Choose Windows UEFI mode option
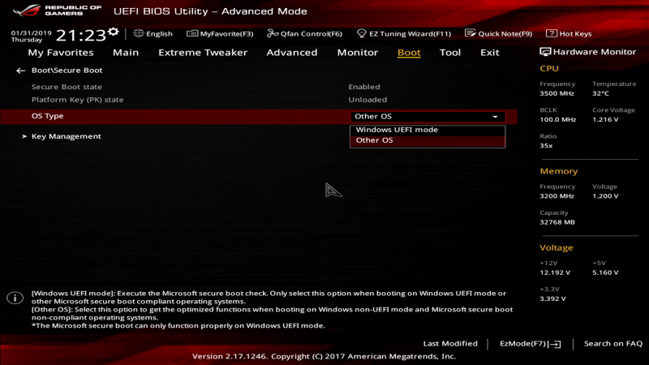The image size is (649, 365). click(428, 130)
